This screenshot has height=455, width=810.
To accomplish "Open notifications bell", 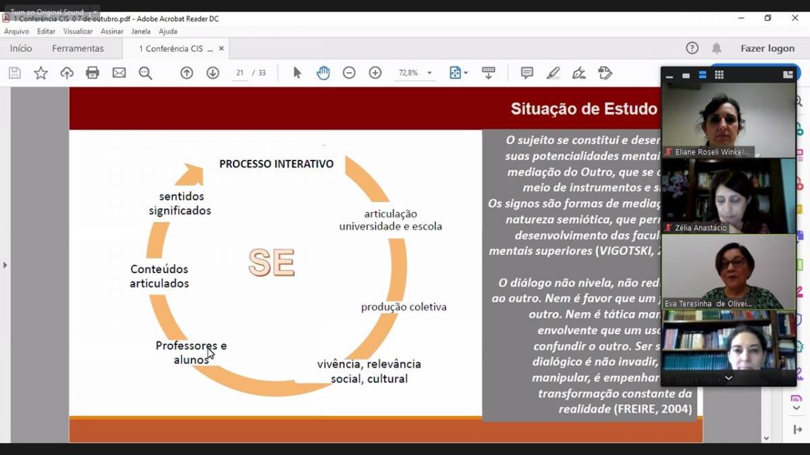I will click(x=716, y=49).
